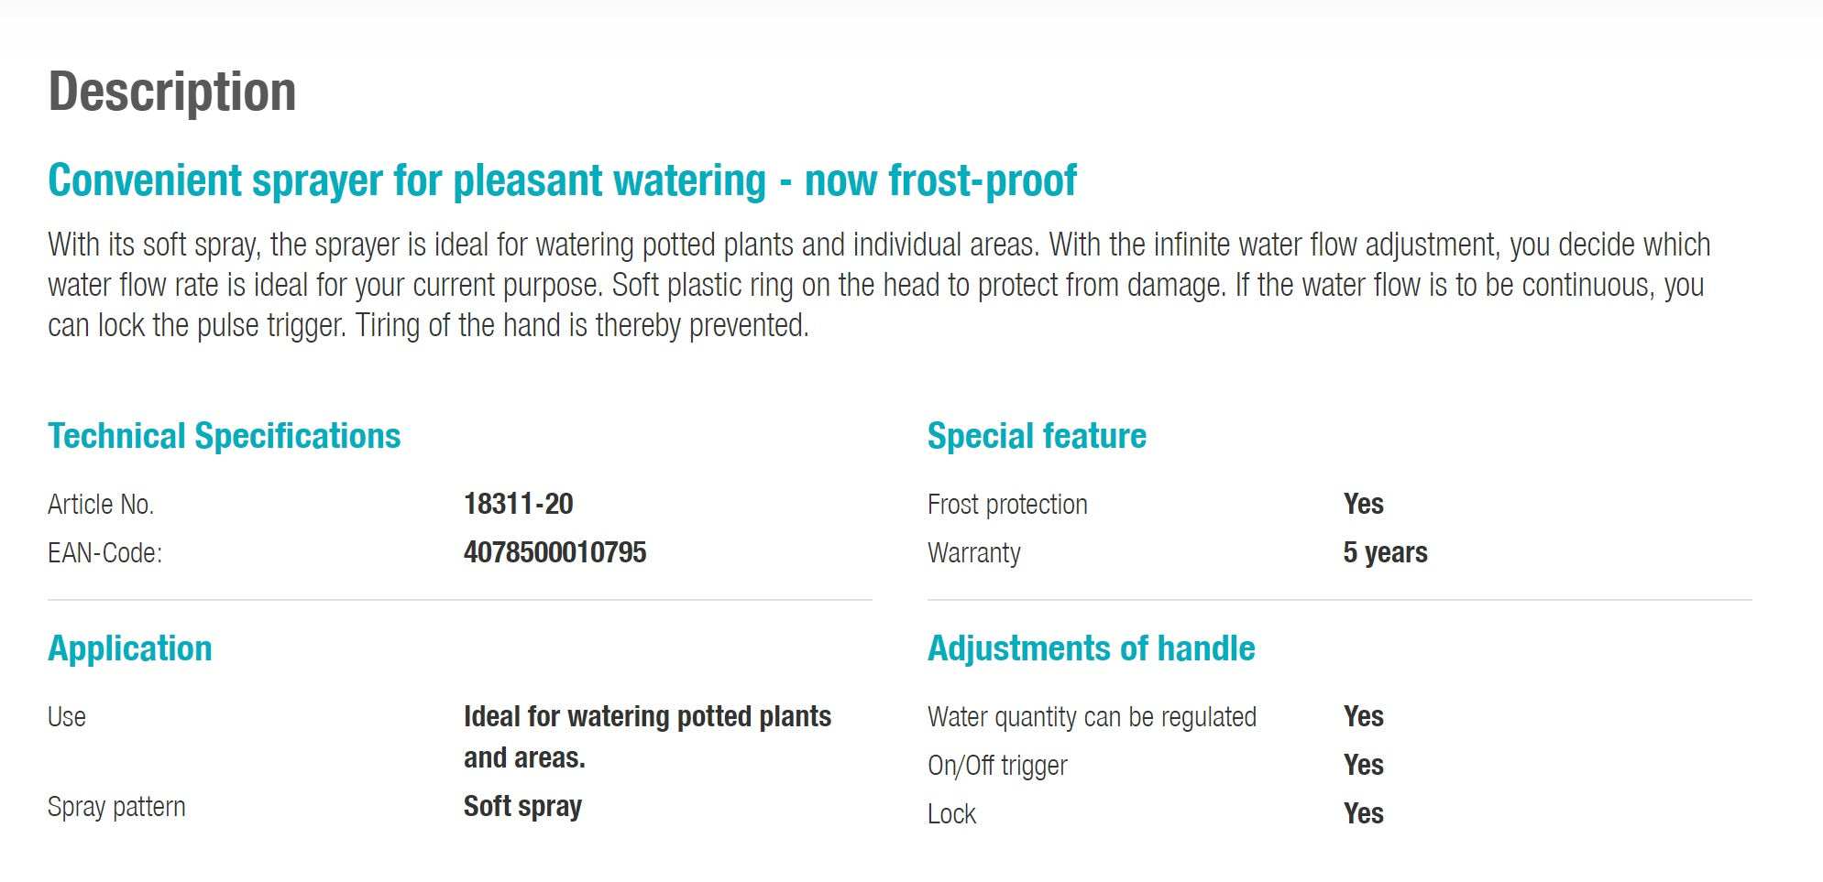Click the Soft spray value

tap(522, 806)
